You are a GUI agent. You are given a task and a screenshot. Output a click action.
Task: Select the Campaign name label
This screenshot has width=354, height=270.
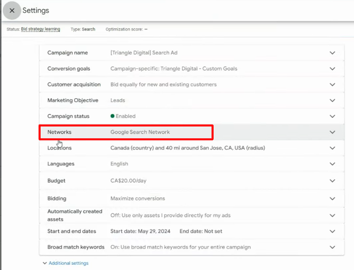point(67,53)
